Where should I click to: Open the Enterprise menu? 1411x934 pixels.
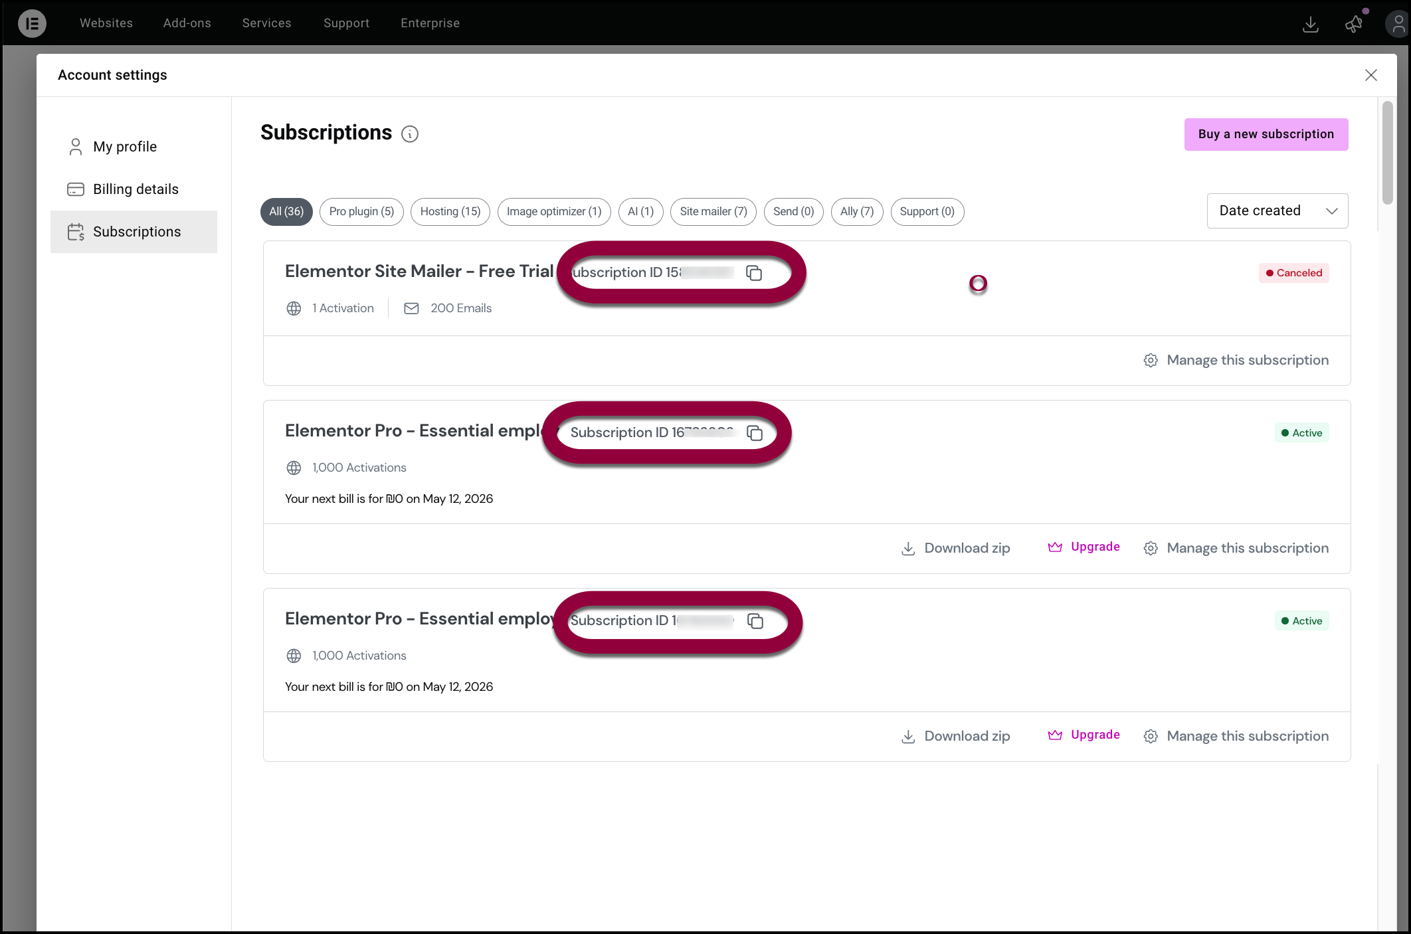[x=430, y=23]
